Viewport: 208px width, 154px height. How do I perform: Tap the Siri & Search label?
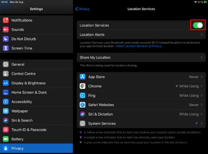click(22, 121)
